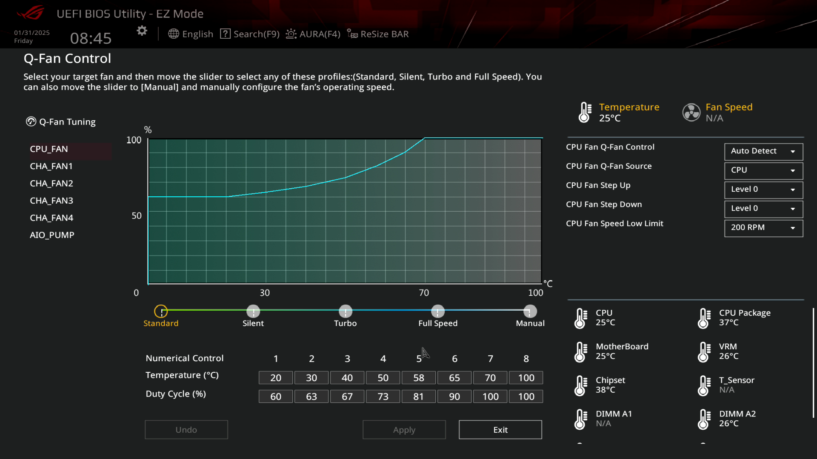Drag the fan profile slider to Silent
This screenshot has height=459, width=817.
(253, 311)
